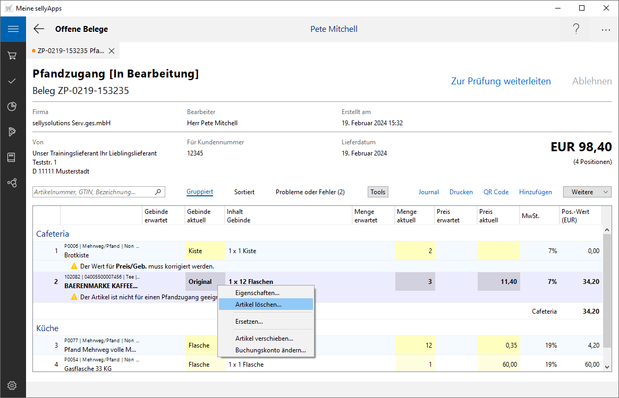Expand the Weitere dropdown

(x=587, y=192)
